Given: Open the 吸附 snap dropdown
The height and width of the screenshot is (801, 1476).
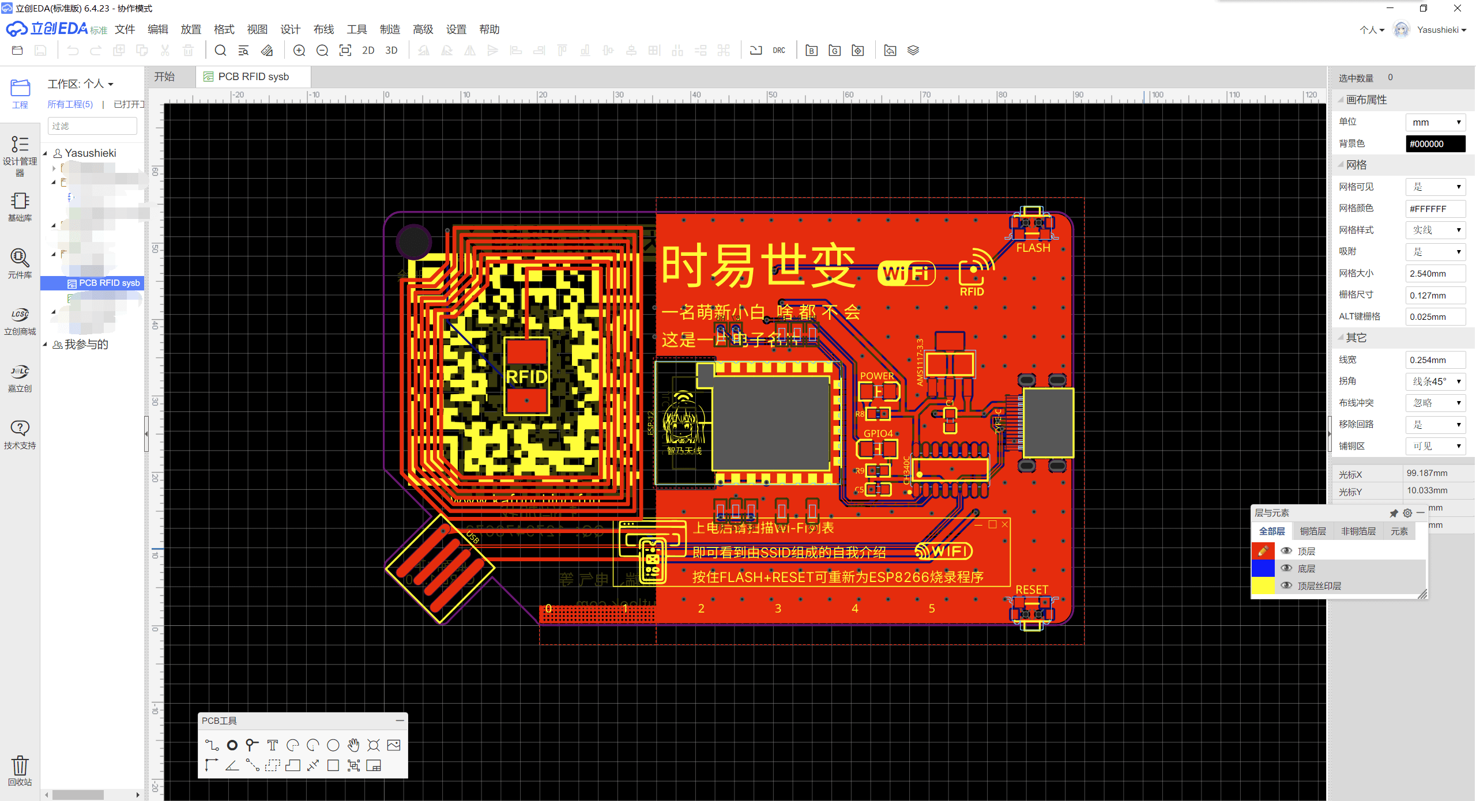Looking at the screenshot, I should [x=1436, y=252].
